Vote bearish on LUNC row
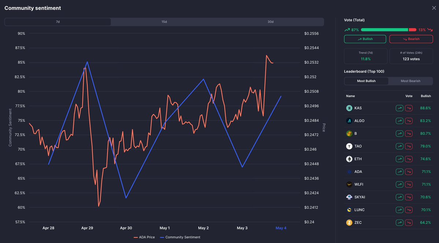 pyautogui.click(x=409, y=210)
